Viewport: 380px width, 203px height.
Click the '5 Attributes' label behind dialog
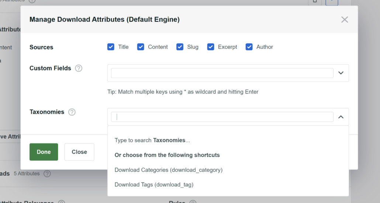(x=27, y=173)
